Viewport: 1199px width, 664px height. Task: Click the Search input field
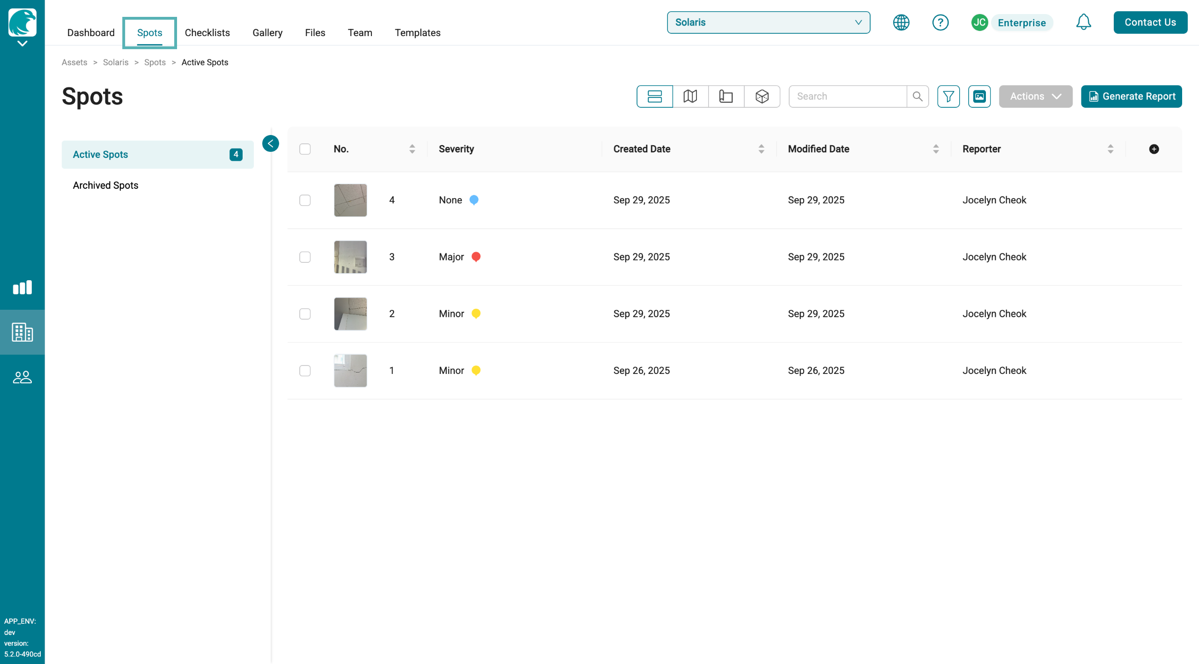[x=848, y=97]
